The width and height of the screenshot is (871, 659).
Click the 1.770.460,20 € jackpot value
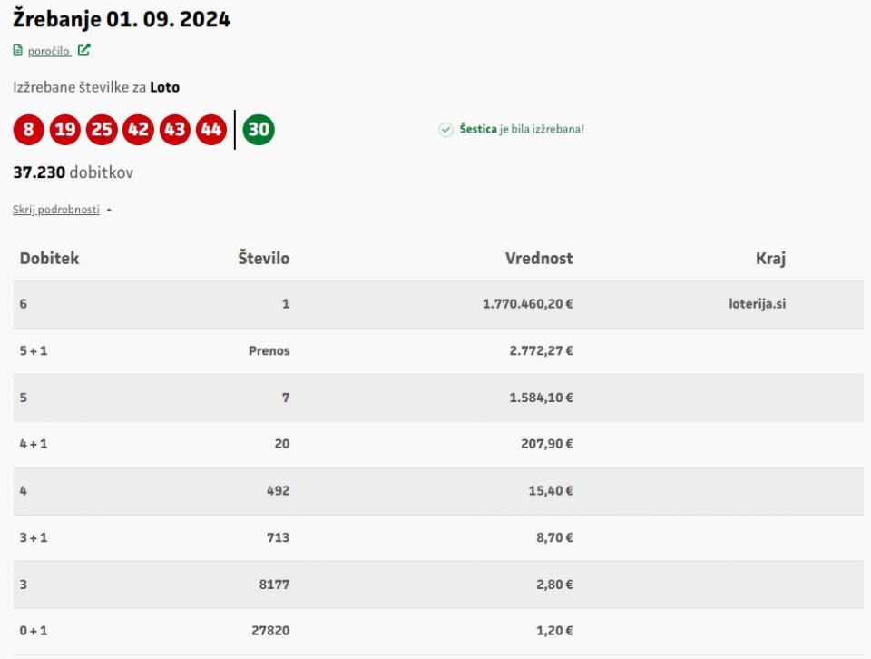tap(527, 304)
